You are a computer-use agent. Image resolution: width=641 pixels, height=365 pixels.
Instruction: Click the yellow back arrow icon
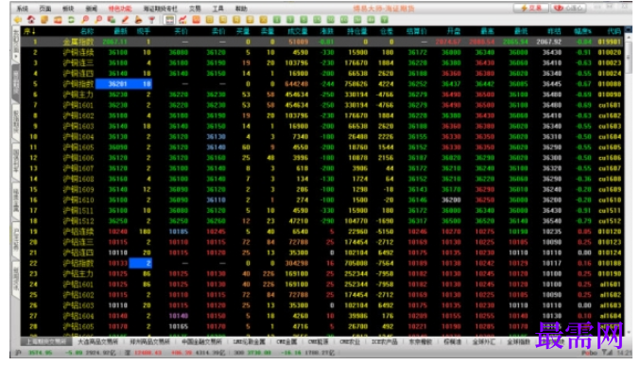click(18, 20)
